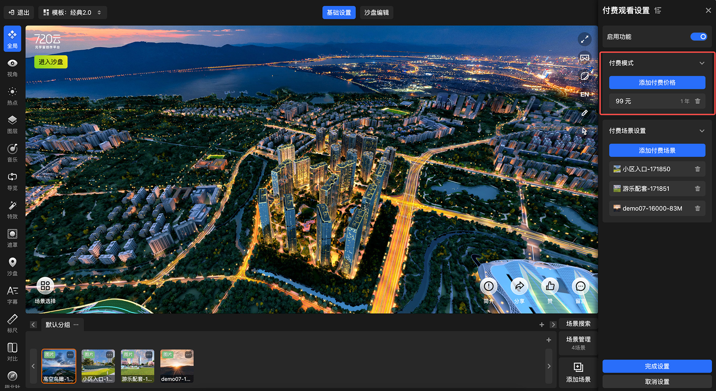This screenshot has height=391, width=716.
Task: Click the 分享 share icon
Action: (519, 286)
